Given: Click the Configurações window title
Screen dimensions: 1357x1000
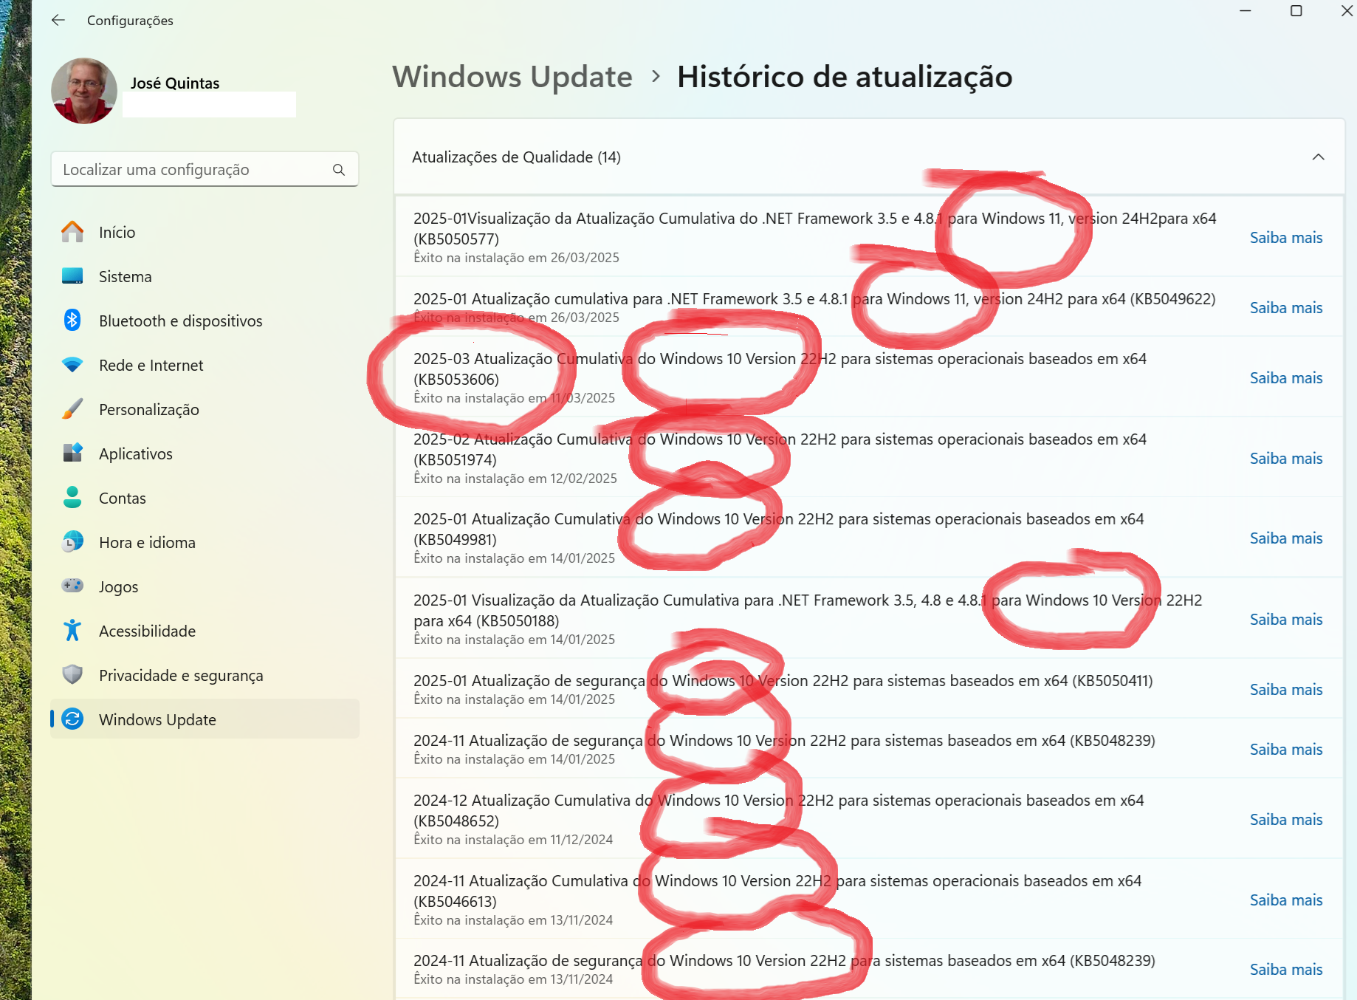Looking at the screenshot, I should [x=130, y=21].
